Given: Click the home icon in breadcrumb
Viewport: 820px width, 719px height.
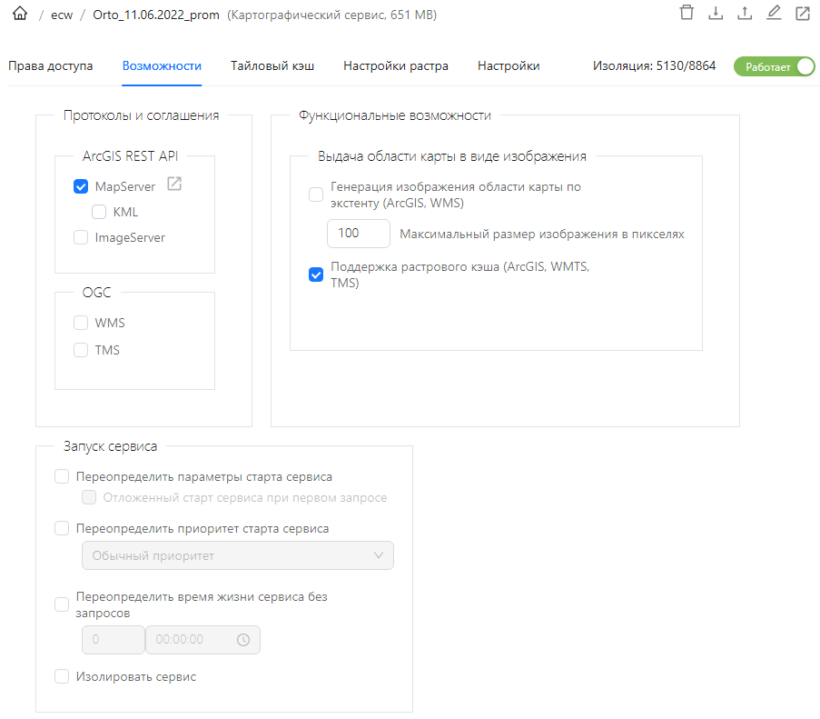Looking at the screenshot, I should (x=20, y=15).
